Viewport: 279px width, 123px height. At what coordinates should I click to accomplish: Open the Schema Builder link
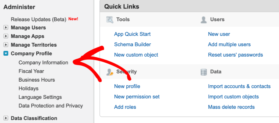point(132,45)
